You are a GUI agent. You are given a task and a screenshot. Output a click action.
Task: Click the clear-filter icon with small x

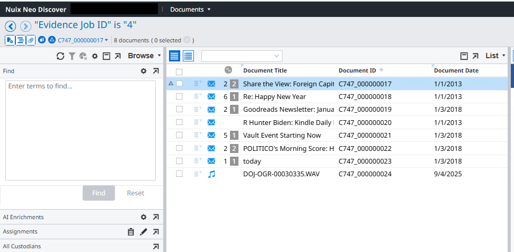pyautogui.click(x=83, y=56)
